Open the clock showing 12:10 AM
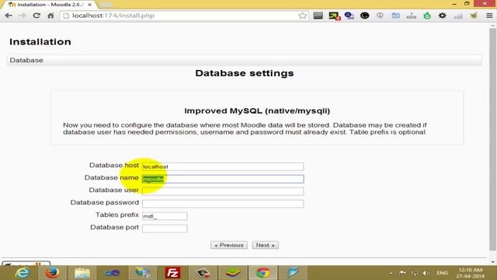Image resolution: width=497 pixels, height=280 pixels. tap(471, 273)
